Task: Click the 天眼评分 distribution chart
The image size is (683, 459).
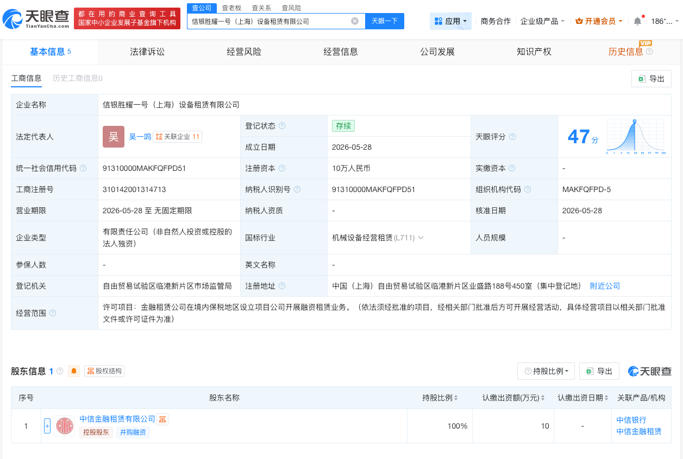Action: coord(636,137)
